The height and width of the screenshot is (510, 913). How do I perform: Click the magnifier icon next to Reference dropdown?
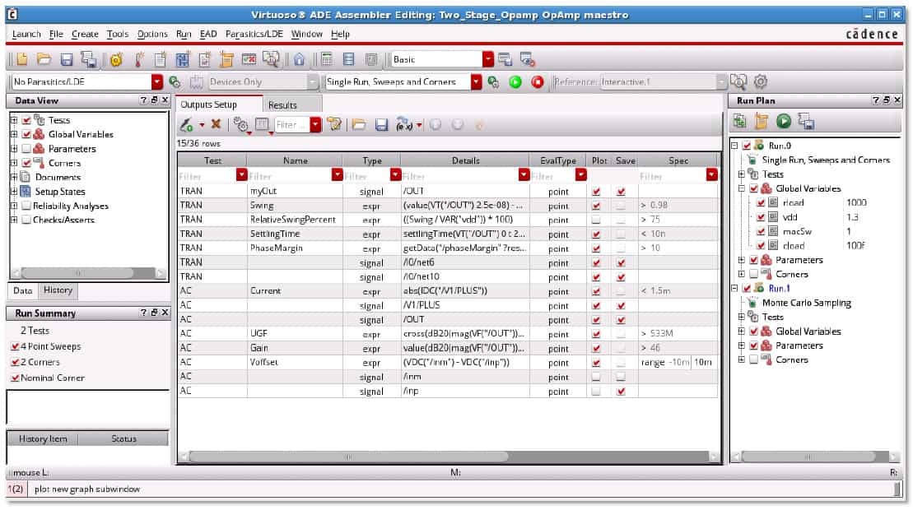pos(738,82)
